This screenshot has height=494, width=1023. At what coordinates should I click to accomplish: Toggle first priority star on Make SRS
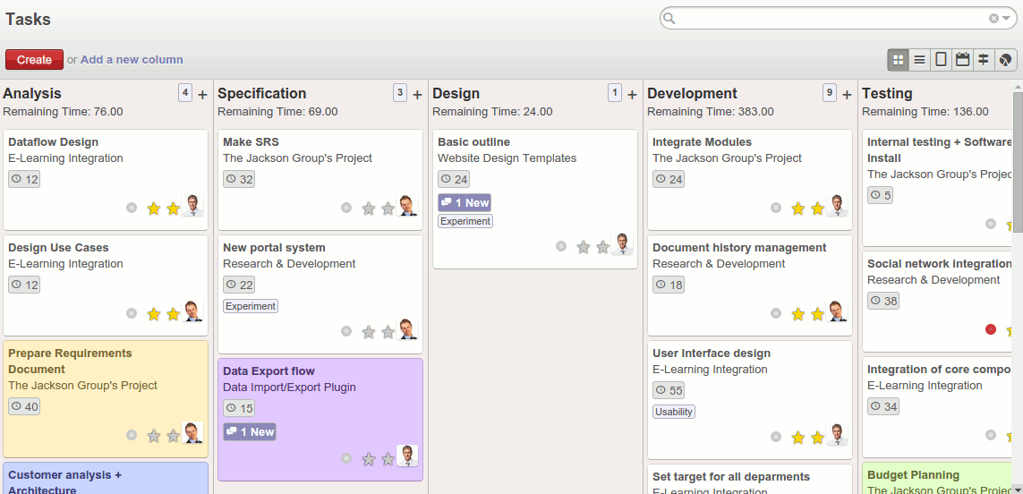pyautogui.click(x=368, y=209)
